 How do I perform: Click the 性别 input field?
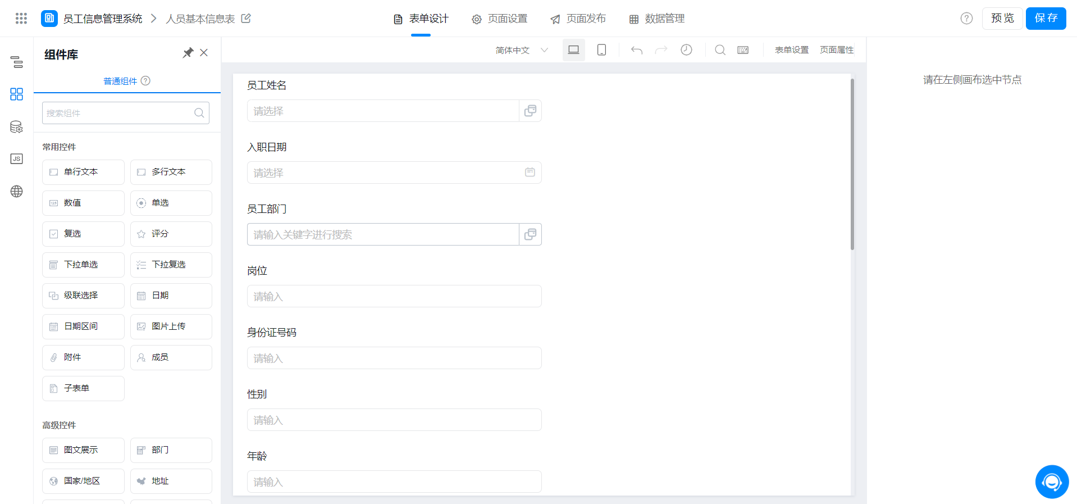(x=394, y=420)
